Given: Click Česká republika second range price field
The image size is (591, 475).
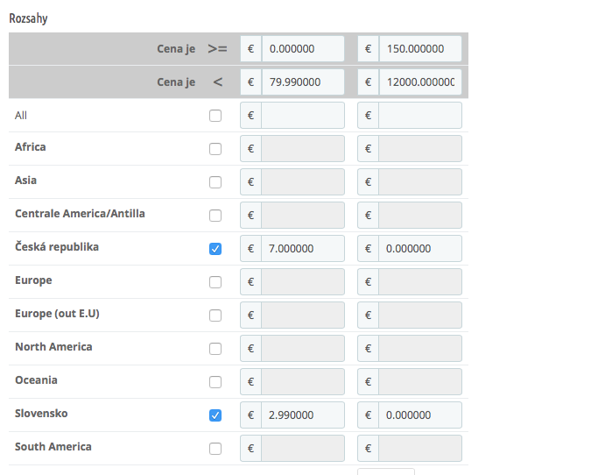Looking at the screenshot, I should tap(419, 249).
